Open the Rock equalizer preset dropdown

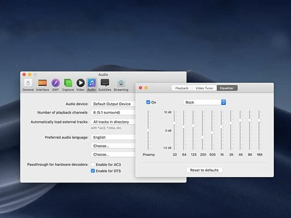point(204,102)
